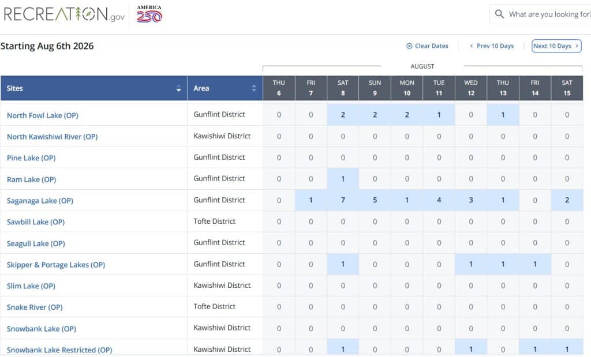Click the Clear Dates link

pyautogui.click(x=431, y=46)
